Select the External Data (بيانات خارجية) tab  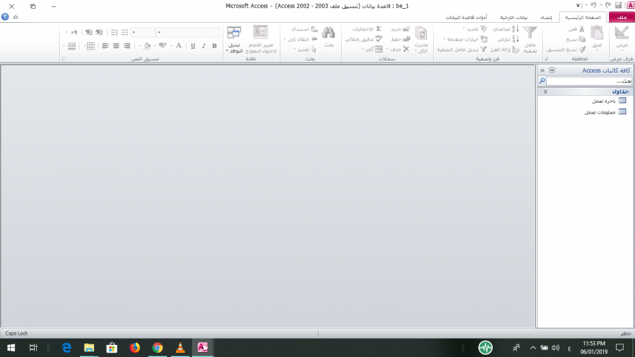514,17
